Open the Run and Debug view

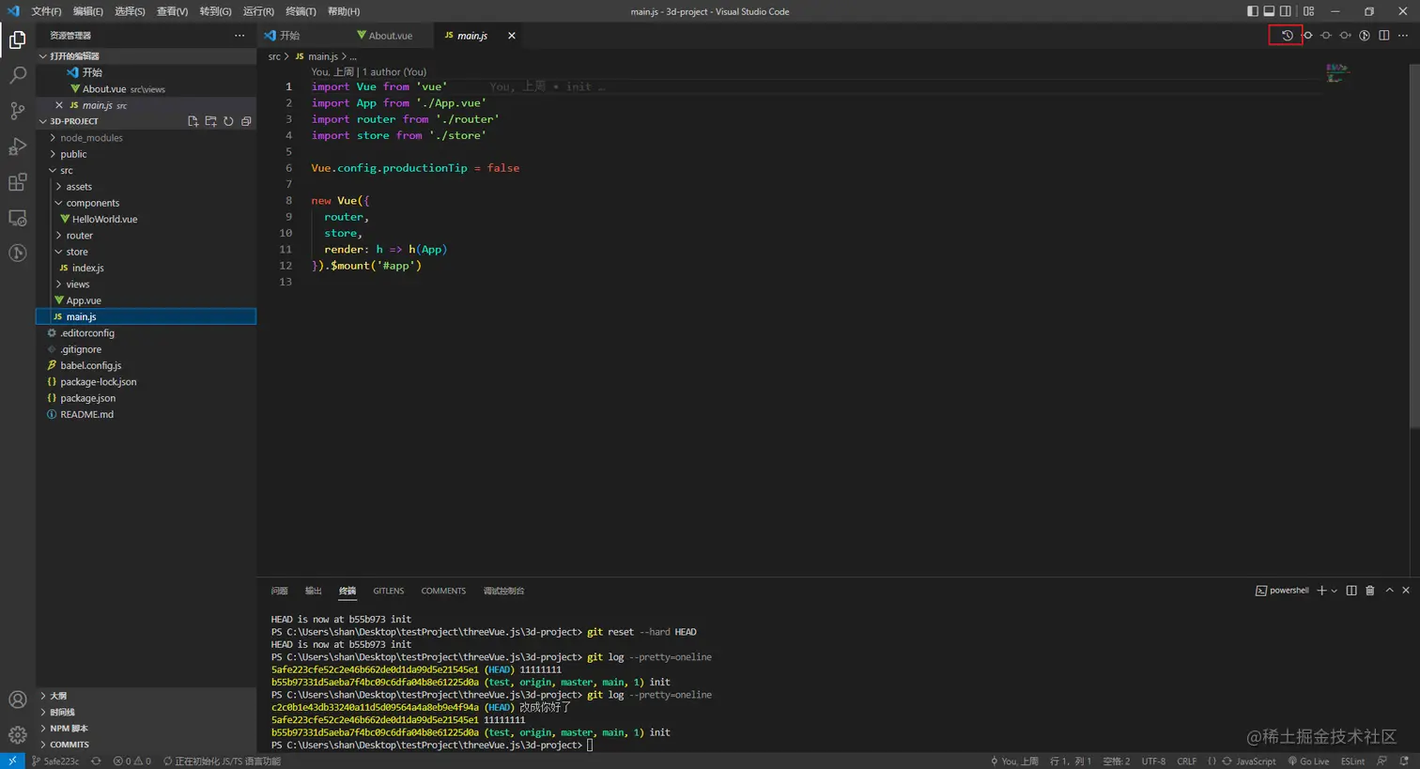[18, 146]
